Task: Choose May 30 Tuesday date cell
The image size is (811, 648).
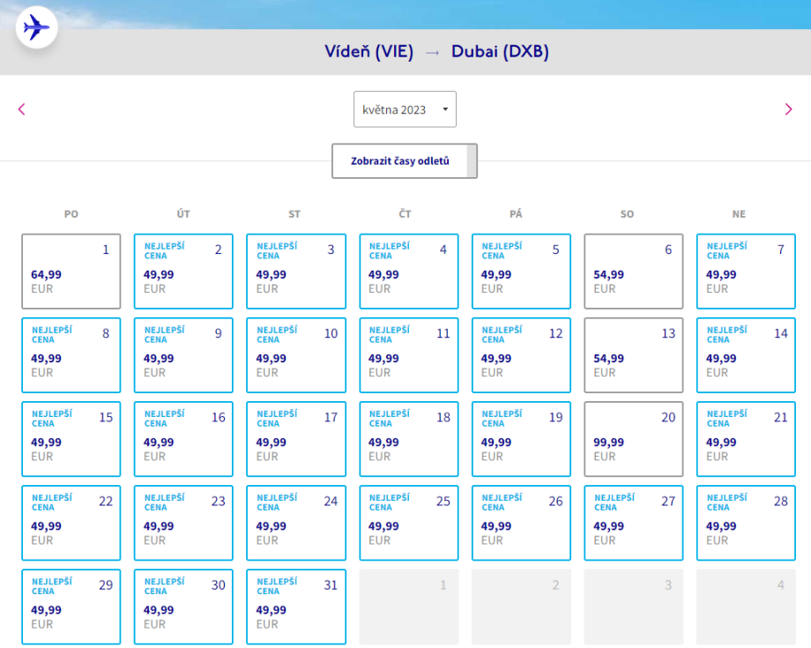Action: click(x=183, y=607)
